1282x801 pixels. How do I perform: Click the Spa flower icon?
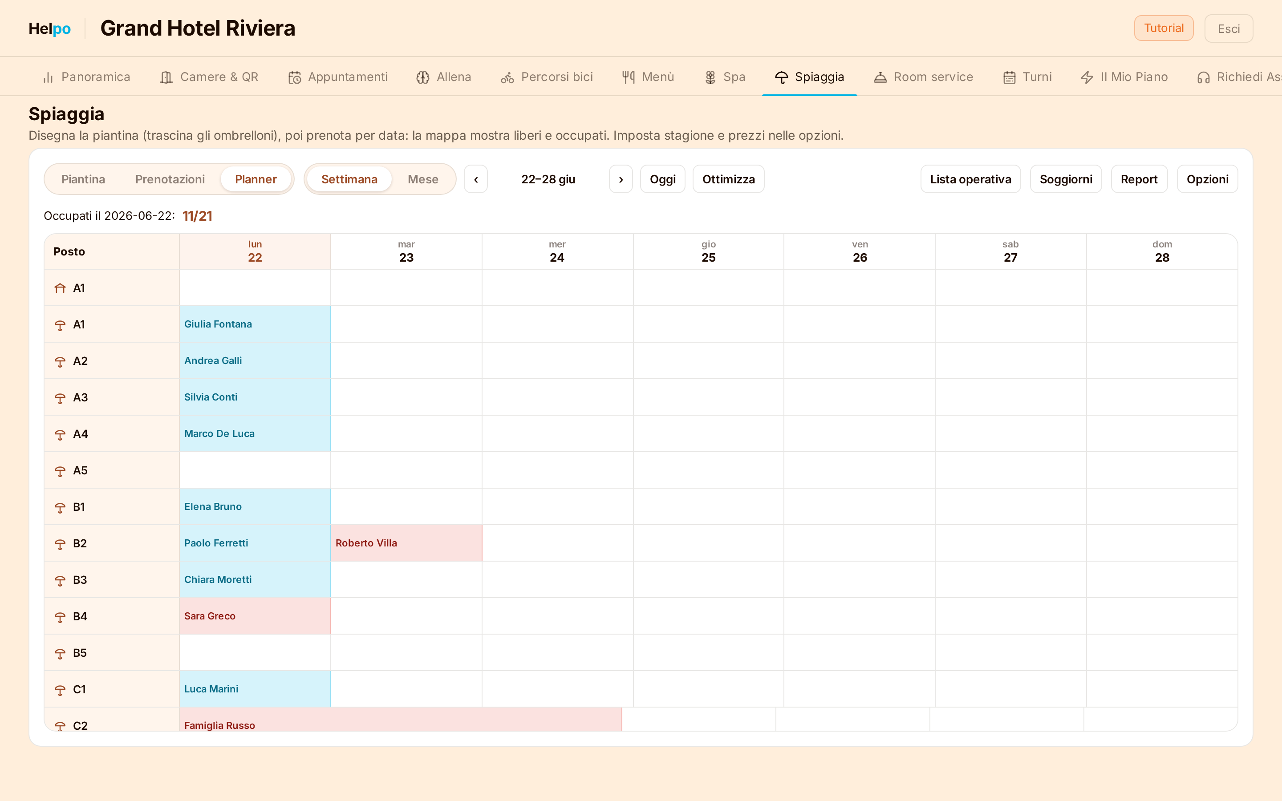point(710,77)
